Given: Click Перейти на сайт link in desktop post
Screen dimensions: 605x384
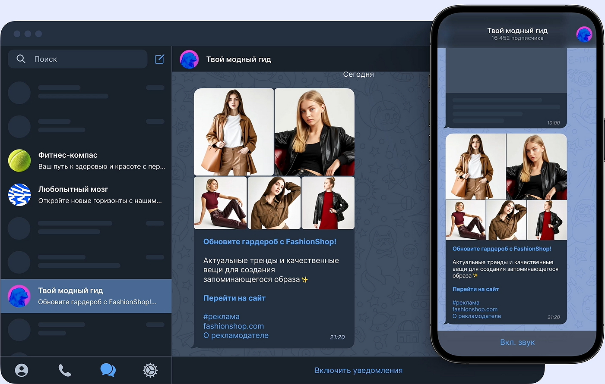Looking at the screenshot, I should pyautogui.click(x=234, y=298).
